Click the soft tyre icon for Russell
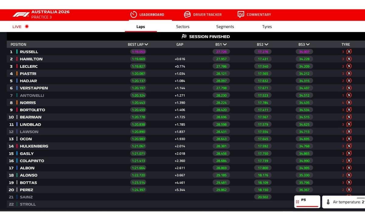The height and width of the screenshot is (222, 365). click(x=349, y=51)
